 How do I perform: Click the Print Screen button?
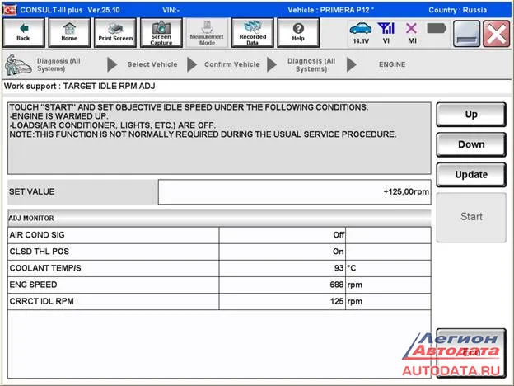click(115, 33)
